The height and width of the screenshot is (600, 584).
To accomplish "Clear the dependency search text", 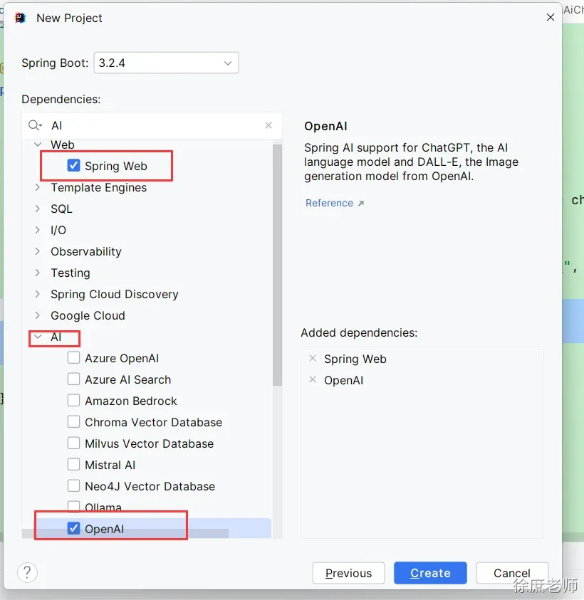I will (x=268, y=125).
